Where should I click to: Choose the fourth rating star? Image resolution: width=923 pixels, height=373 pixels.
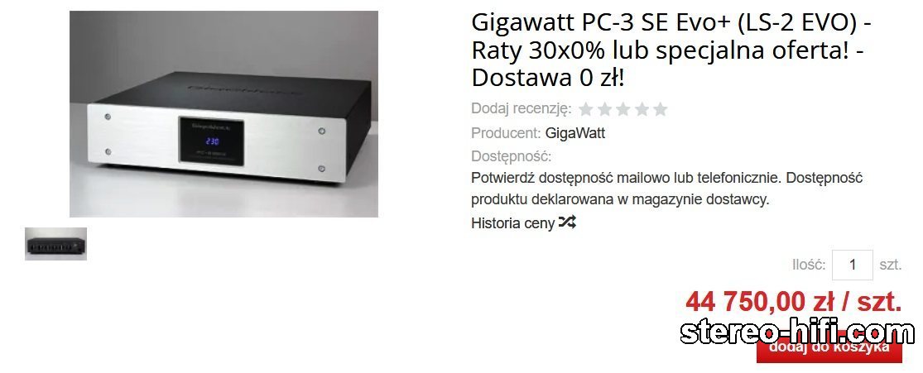pos(642,109)
